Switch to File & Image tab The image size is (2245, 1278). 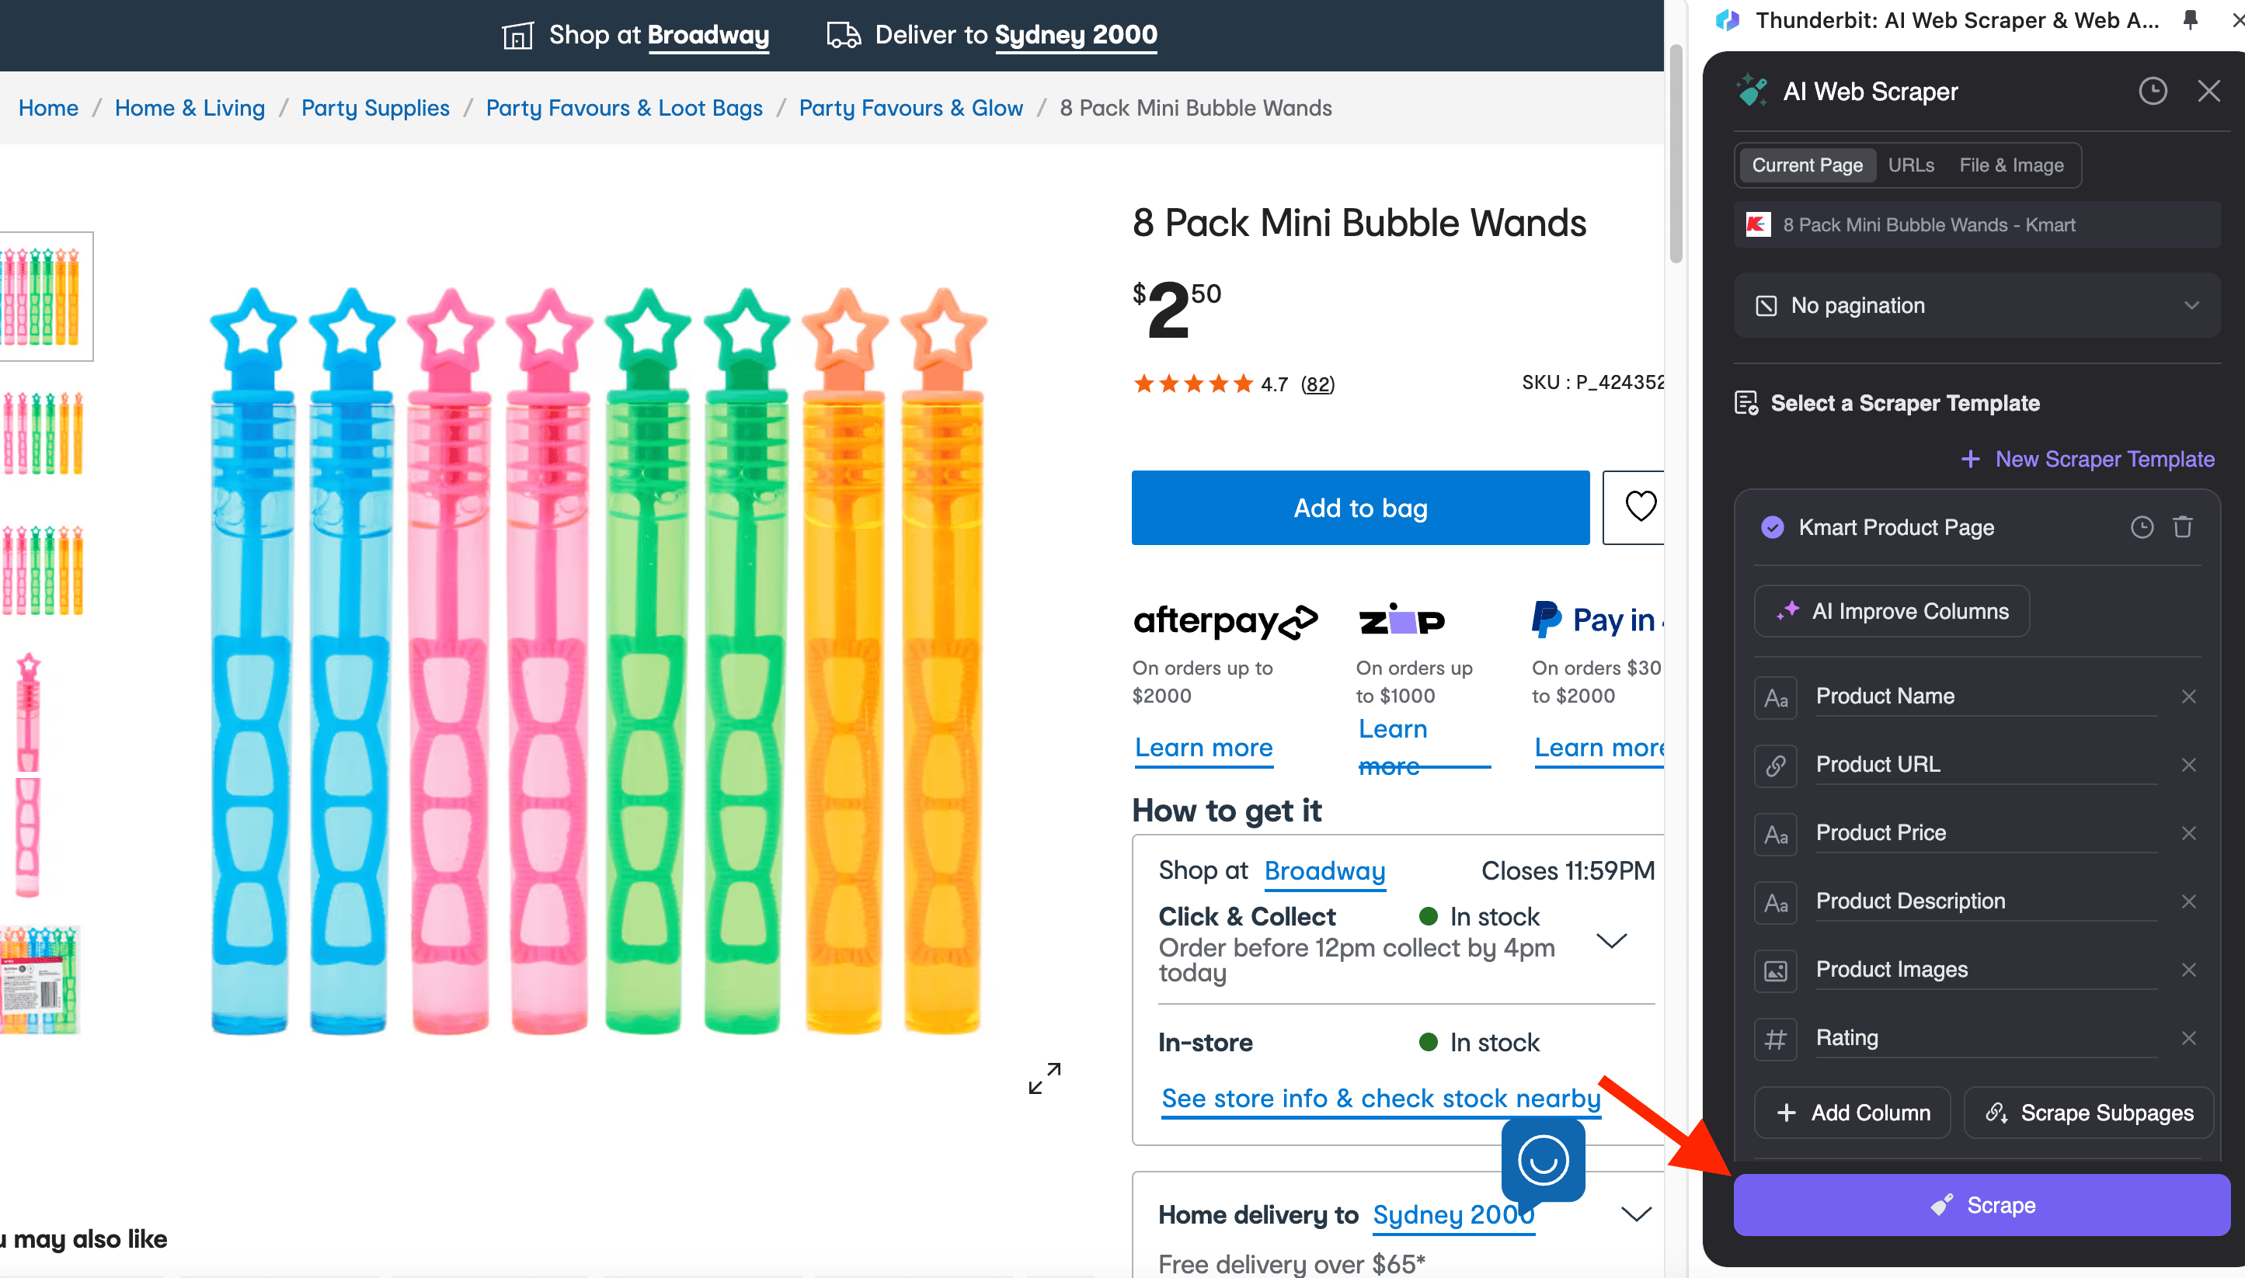pyautogui.click(x=2010, y=165)
